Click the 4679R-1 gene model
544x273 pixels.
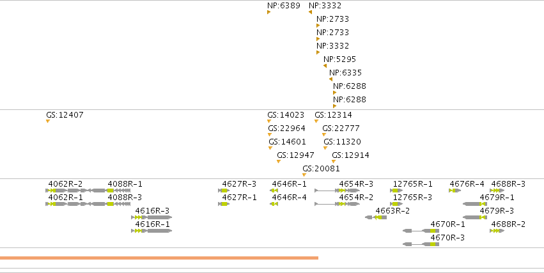475,204
